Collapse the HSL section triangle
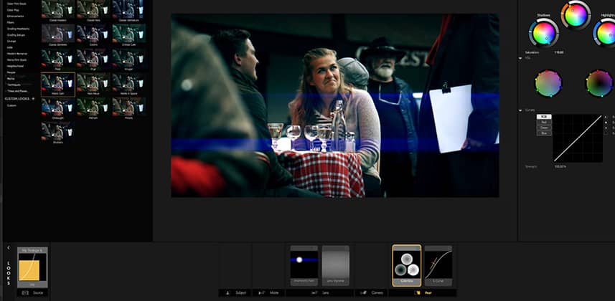The image size is (615, 301). tap(520, 58)
